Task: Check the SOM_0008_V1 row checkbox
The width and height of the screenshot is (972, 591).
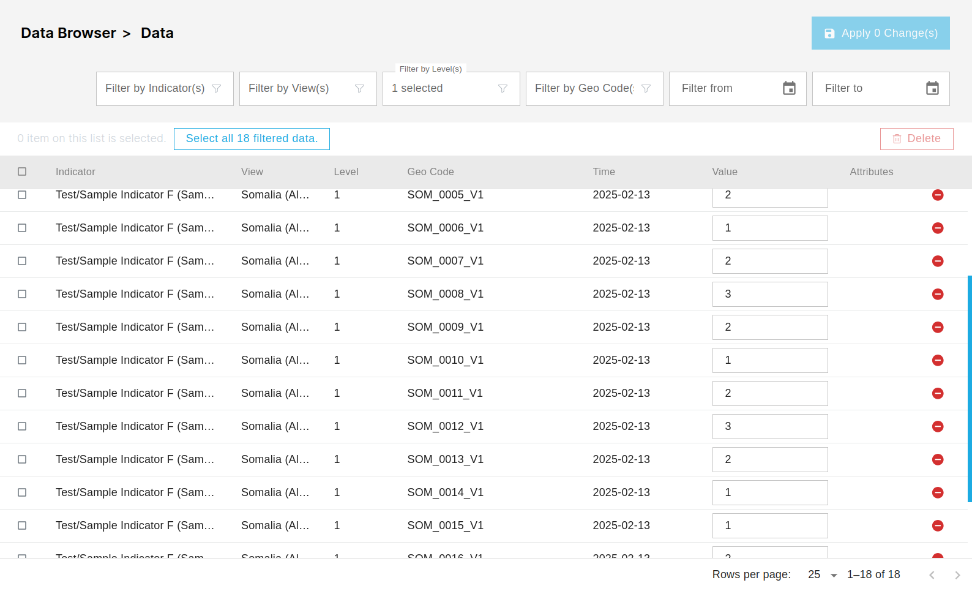Action: 22,294
